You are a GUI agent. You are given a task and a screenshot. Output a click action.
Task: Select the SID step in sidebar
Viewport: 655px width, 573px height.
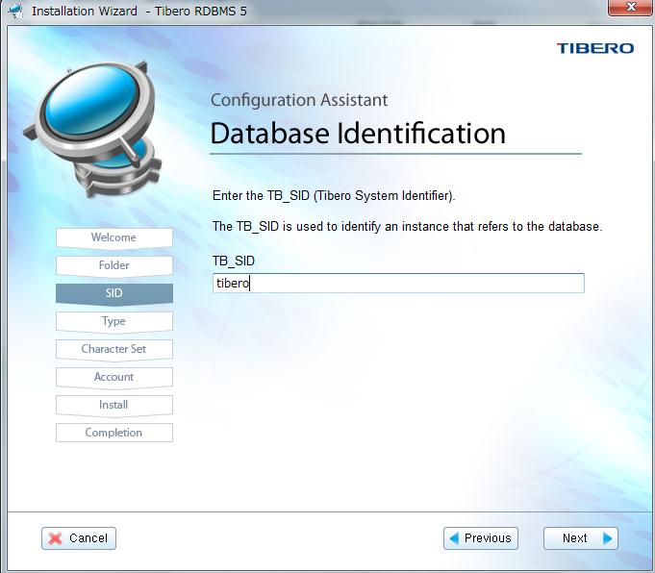(x=114, y=293)
